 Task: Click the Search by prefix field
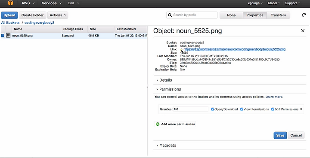tap(192, 15)
